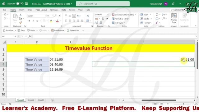
Task: Click AutoSum in quick access toolbar
Action: (x=8, y=30)
